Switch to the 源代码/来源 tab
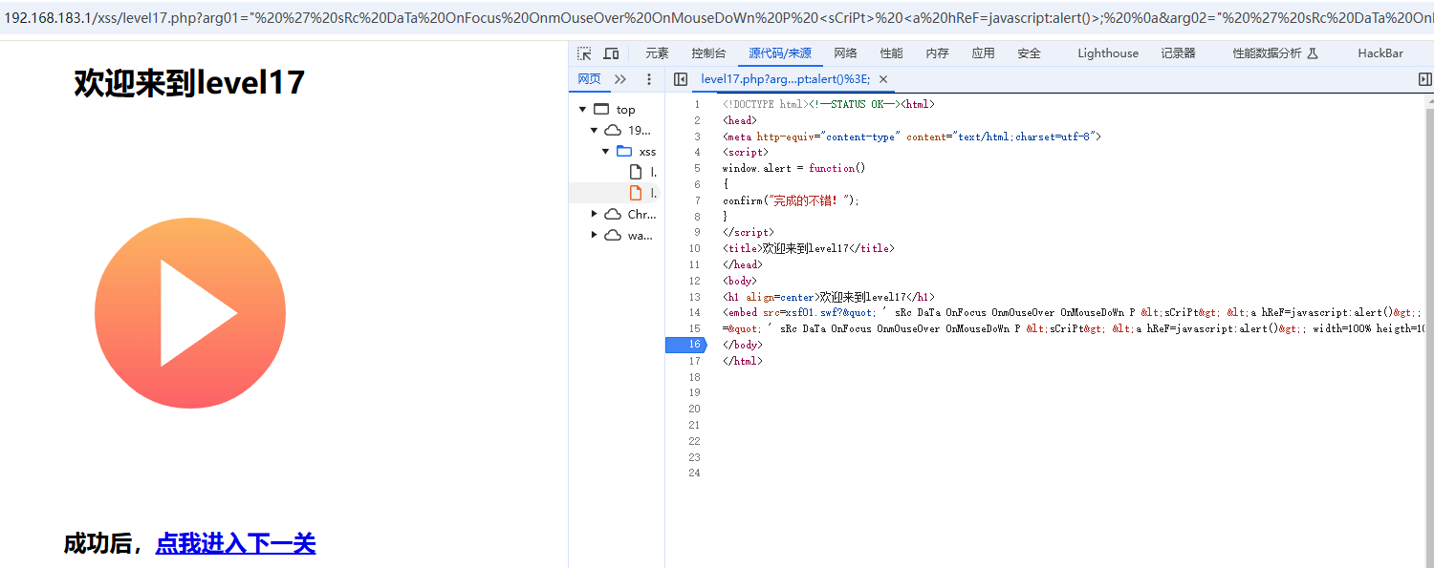Viewport: 1434px width, 568px height. coord(780,53)
